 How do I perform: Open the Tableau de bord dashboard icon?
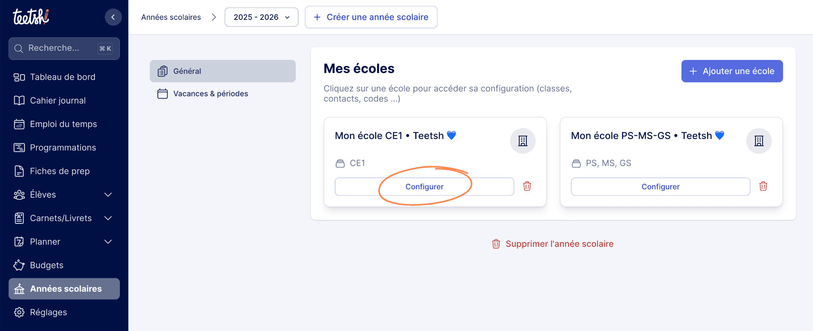pyautogui.click(x=19, y=77)
